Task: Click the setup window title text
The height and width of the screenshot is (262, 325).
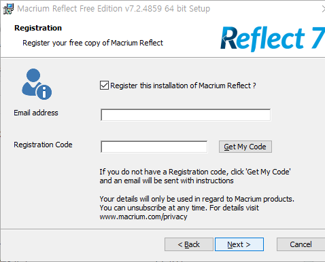Action: coord(114,9)
